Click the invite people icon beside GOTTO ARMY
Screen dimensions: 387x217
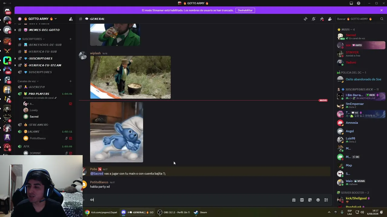[x=71, y=19]
